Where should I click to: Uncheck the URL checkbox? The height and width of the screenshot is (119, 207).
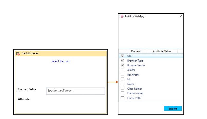pos(123,56)
